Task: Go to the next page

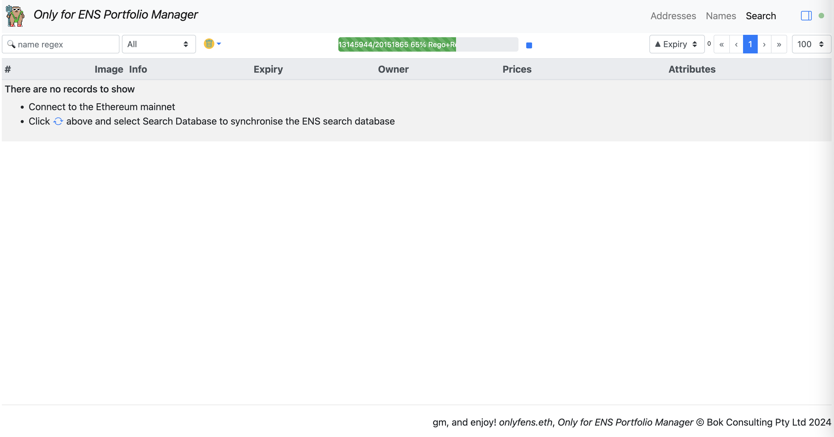Action: [x=764, y=44]
